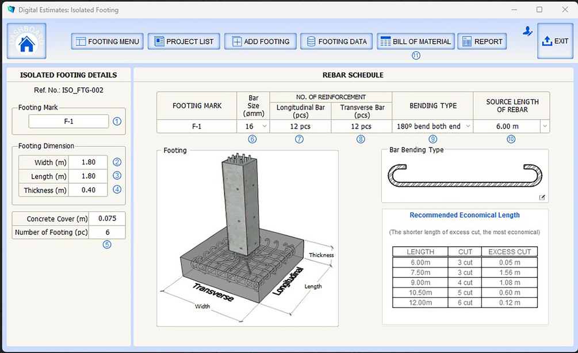Click the Exit button
Viewport: 578px width, 353px height.
[555, 41]
